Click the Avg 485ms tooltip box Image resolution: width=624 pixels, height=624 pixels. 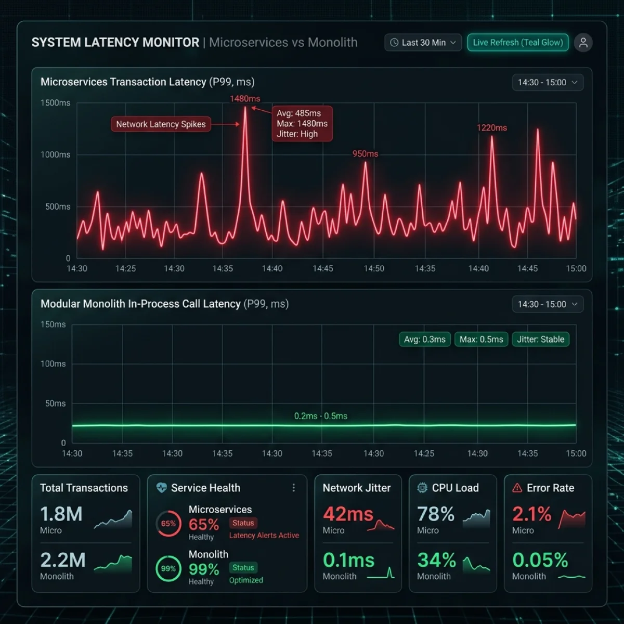[x=302, y=124]
